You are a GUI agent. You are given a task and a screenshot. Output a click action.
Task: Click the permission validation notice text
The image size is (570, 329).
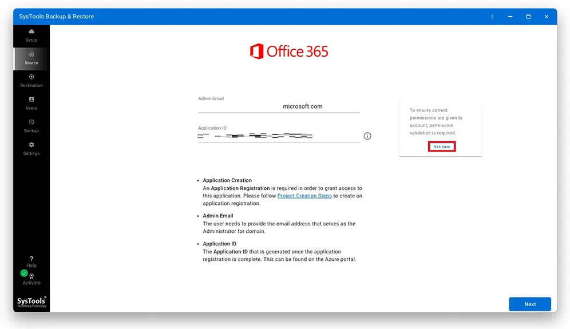click(436, 121)
